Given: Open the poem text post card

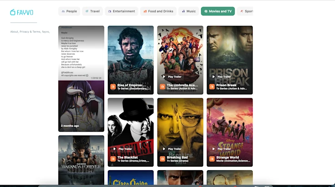Looking at the screenshot, I should click(81, 53).
